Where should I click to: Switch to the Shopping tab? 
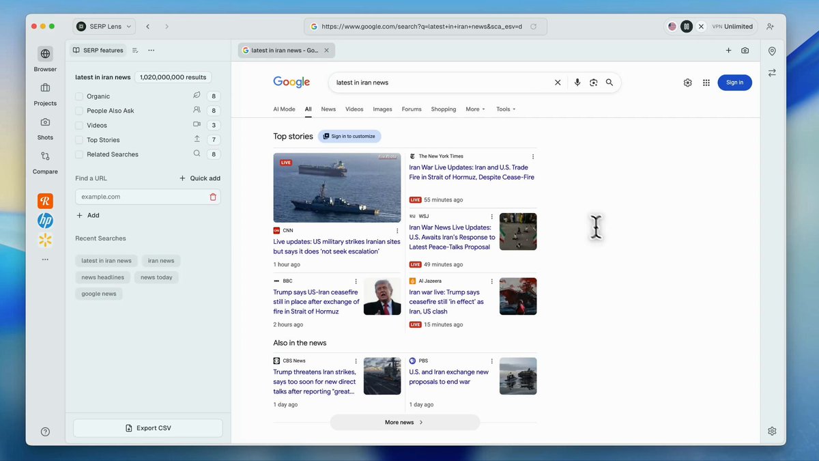point(444,109)
